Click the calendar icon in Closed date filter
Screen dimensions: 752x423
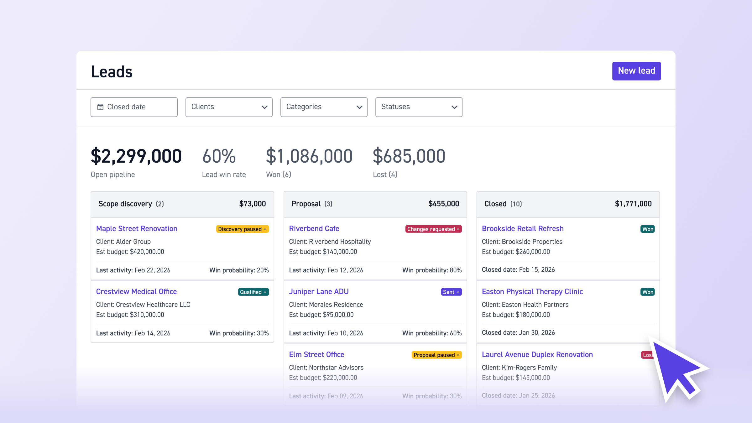click(x=100, y=107)
